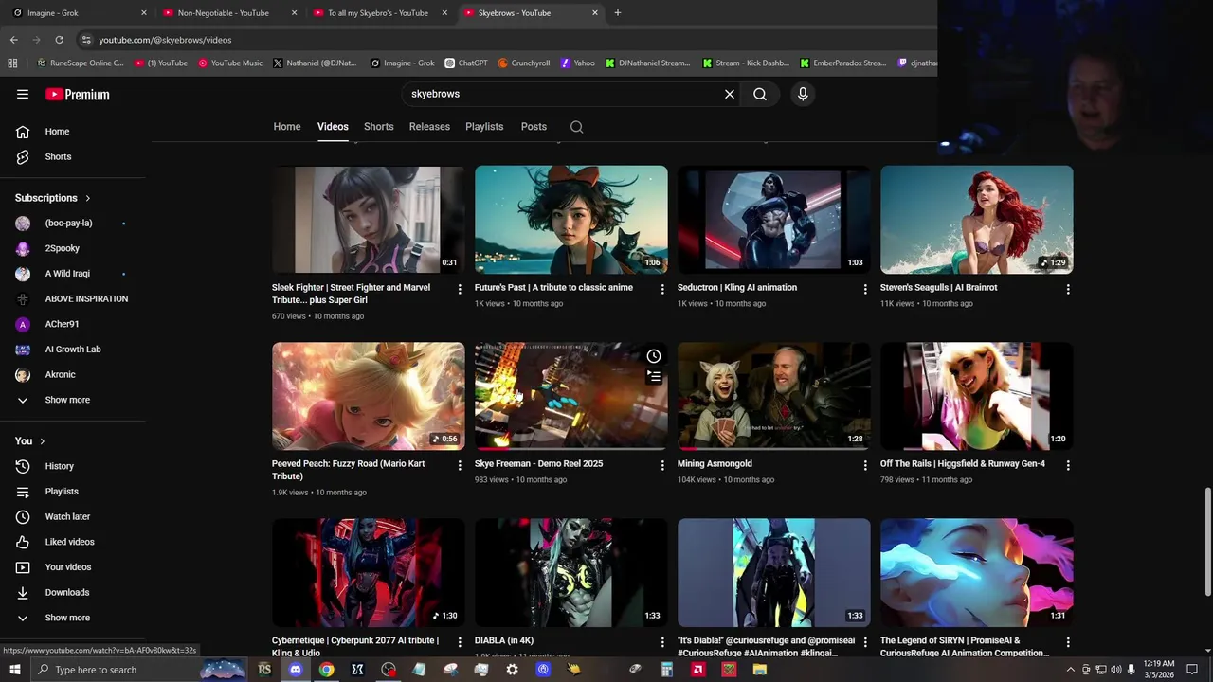Start voice search with microphone icon

803,94
